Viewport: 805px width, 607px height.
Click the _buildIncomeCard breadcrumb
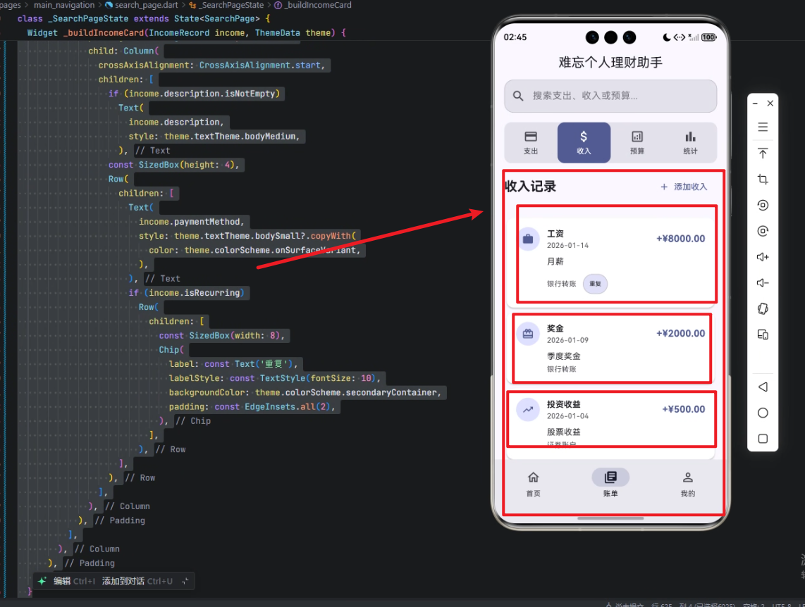(313, 5)
